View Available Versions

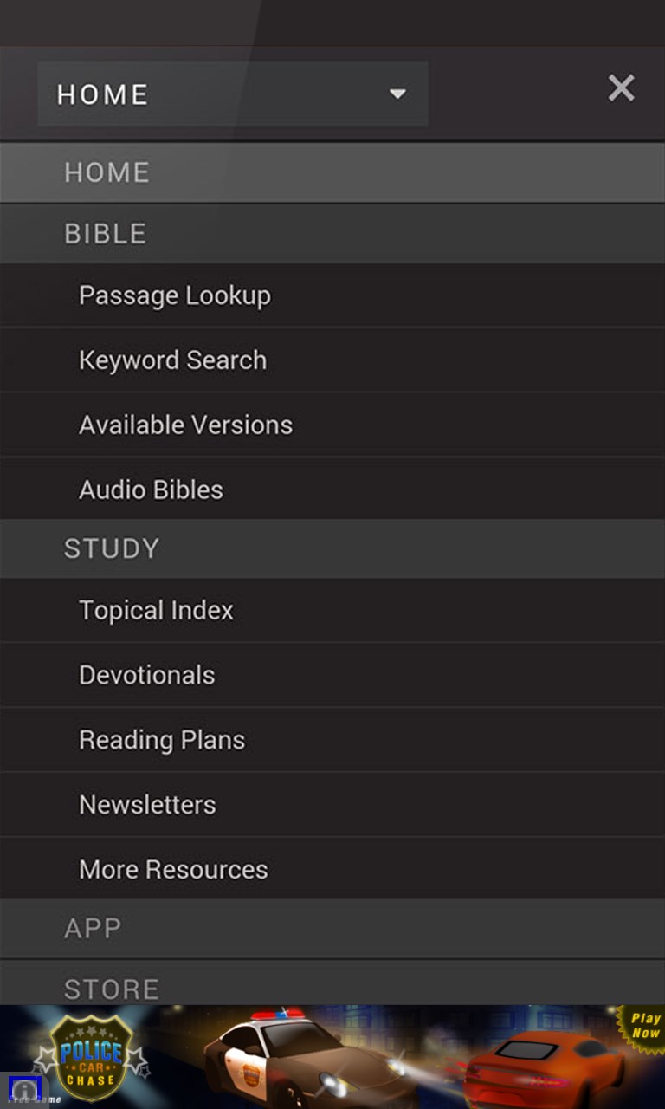(185, 425)
